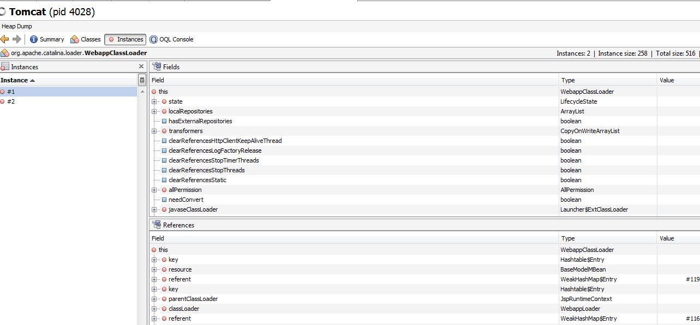Click the References panel header icon
Viewport: 700px width, 325px height.
click(157, 225)
